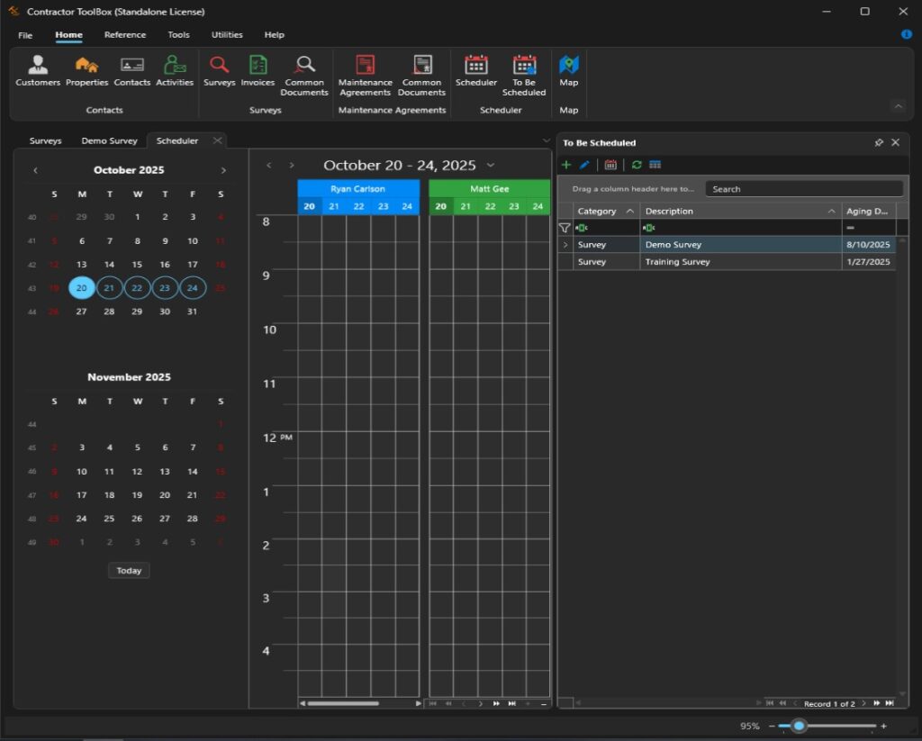Expand the Demo Survey row

click(565, 244)
